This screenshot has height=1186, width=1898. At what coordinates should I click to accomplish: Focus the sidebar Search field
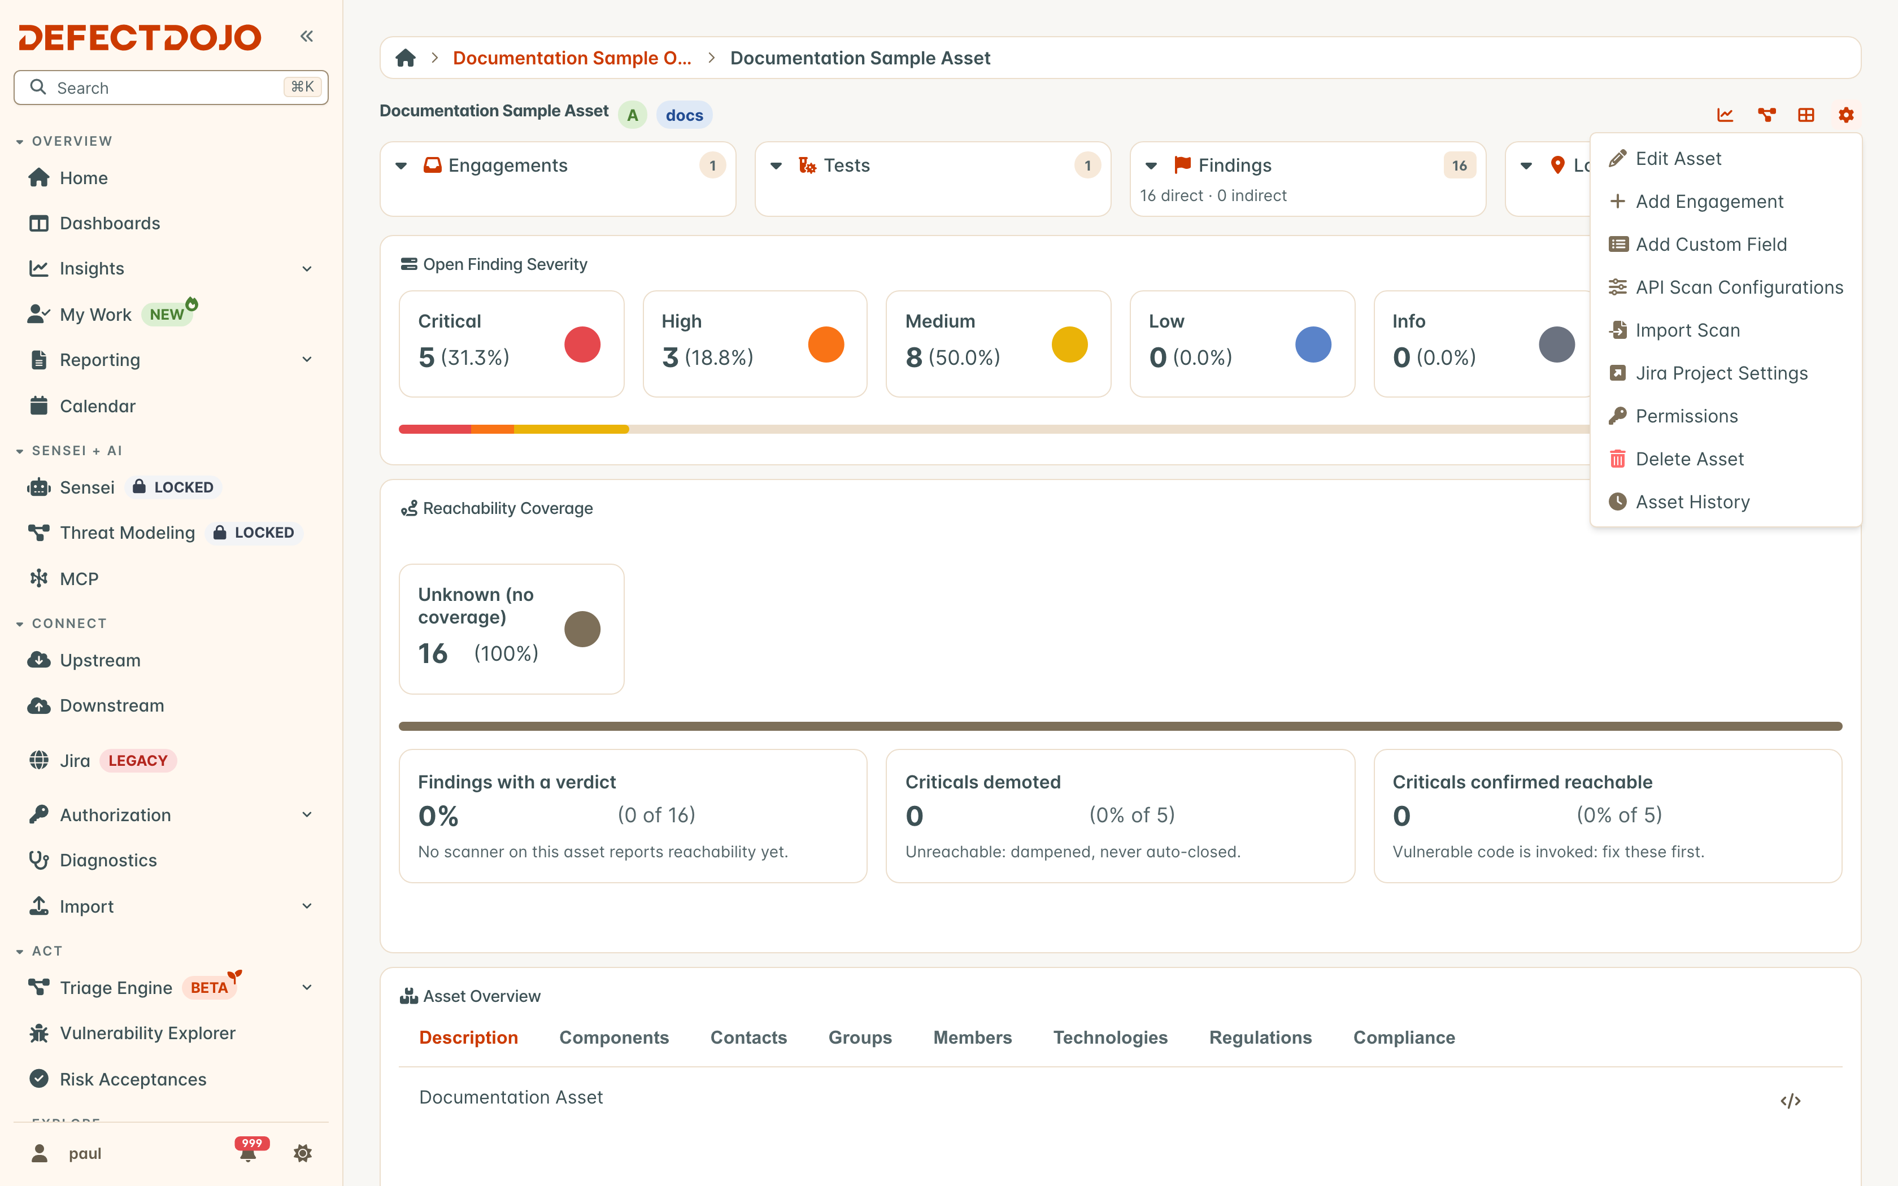coord(171,88)
